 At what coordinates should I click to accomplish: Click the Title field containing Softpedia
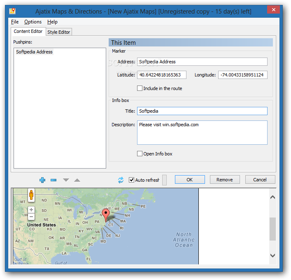point(202,111)
